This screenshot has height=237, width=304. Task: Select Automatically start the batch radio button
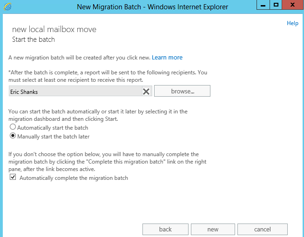pyautogui.click(x=13, y=127)
